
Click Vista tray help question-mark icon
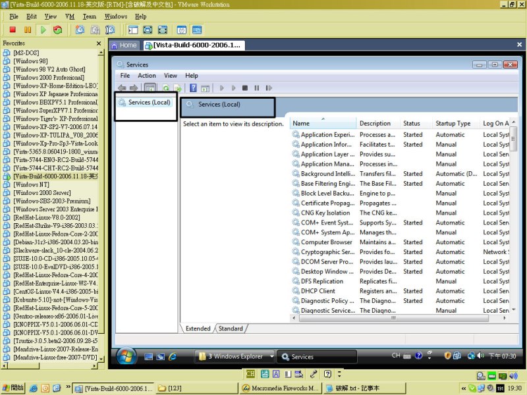(x=418, y=355)
